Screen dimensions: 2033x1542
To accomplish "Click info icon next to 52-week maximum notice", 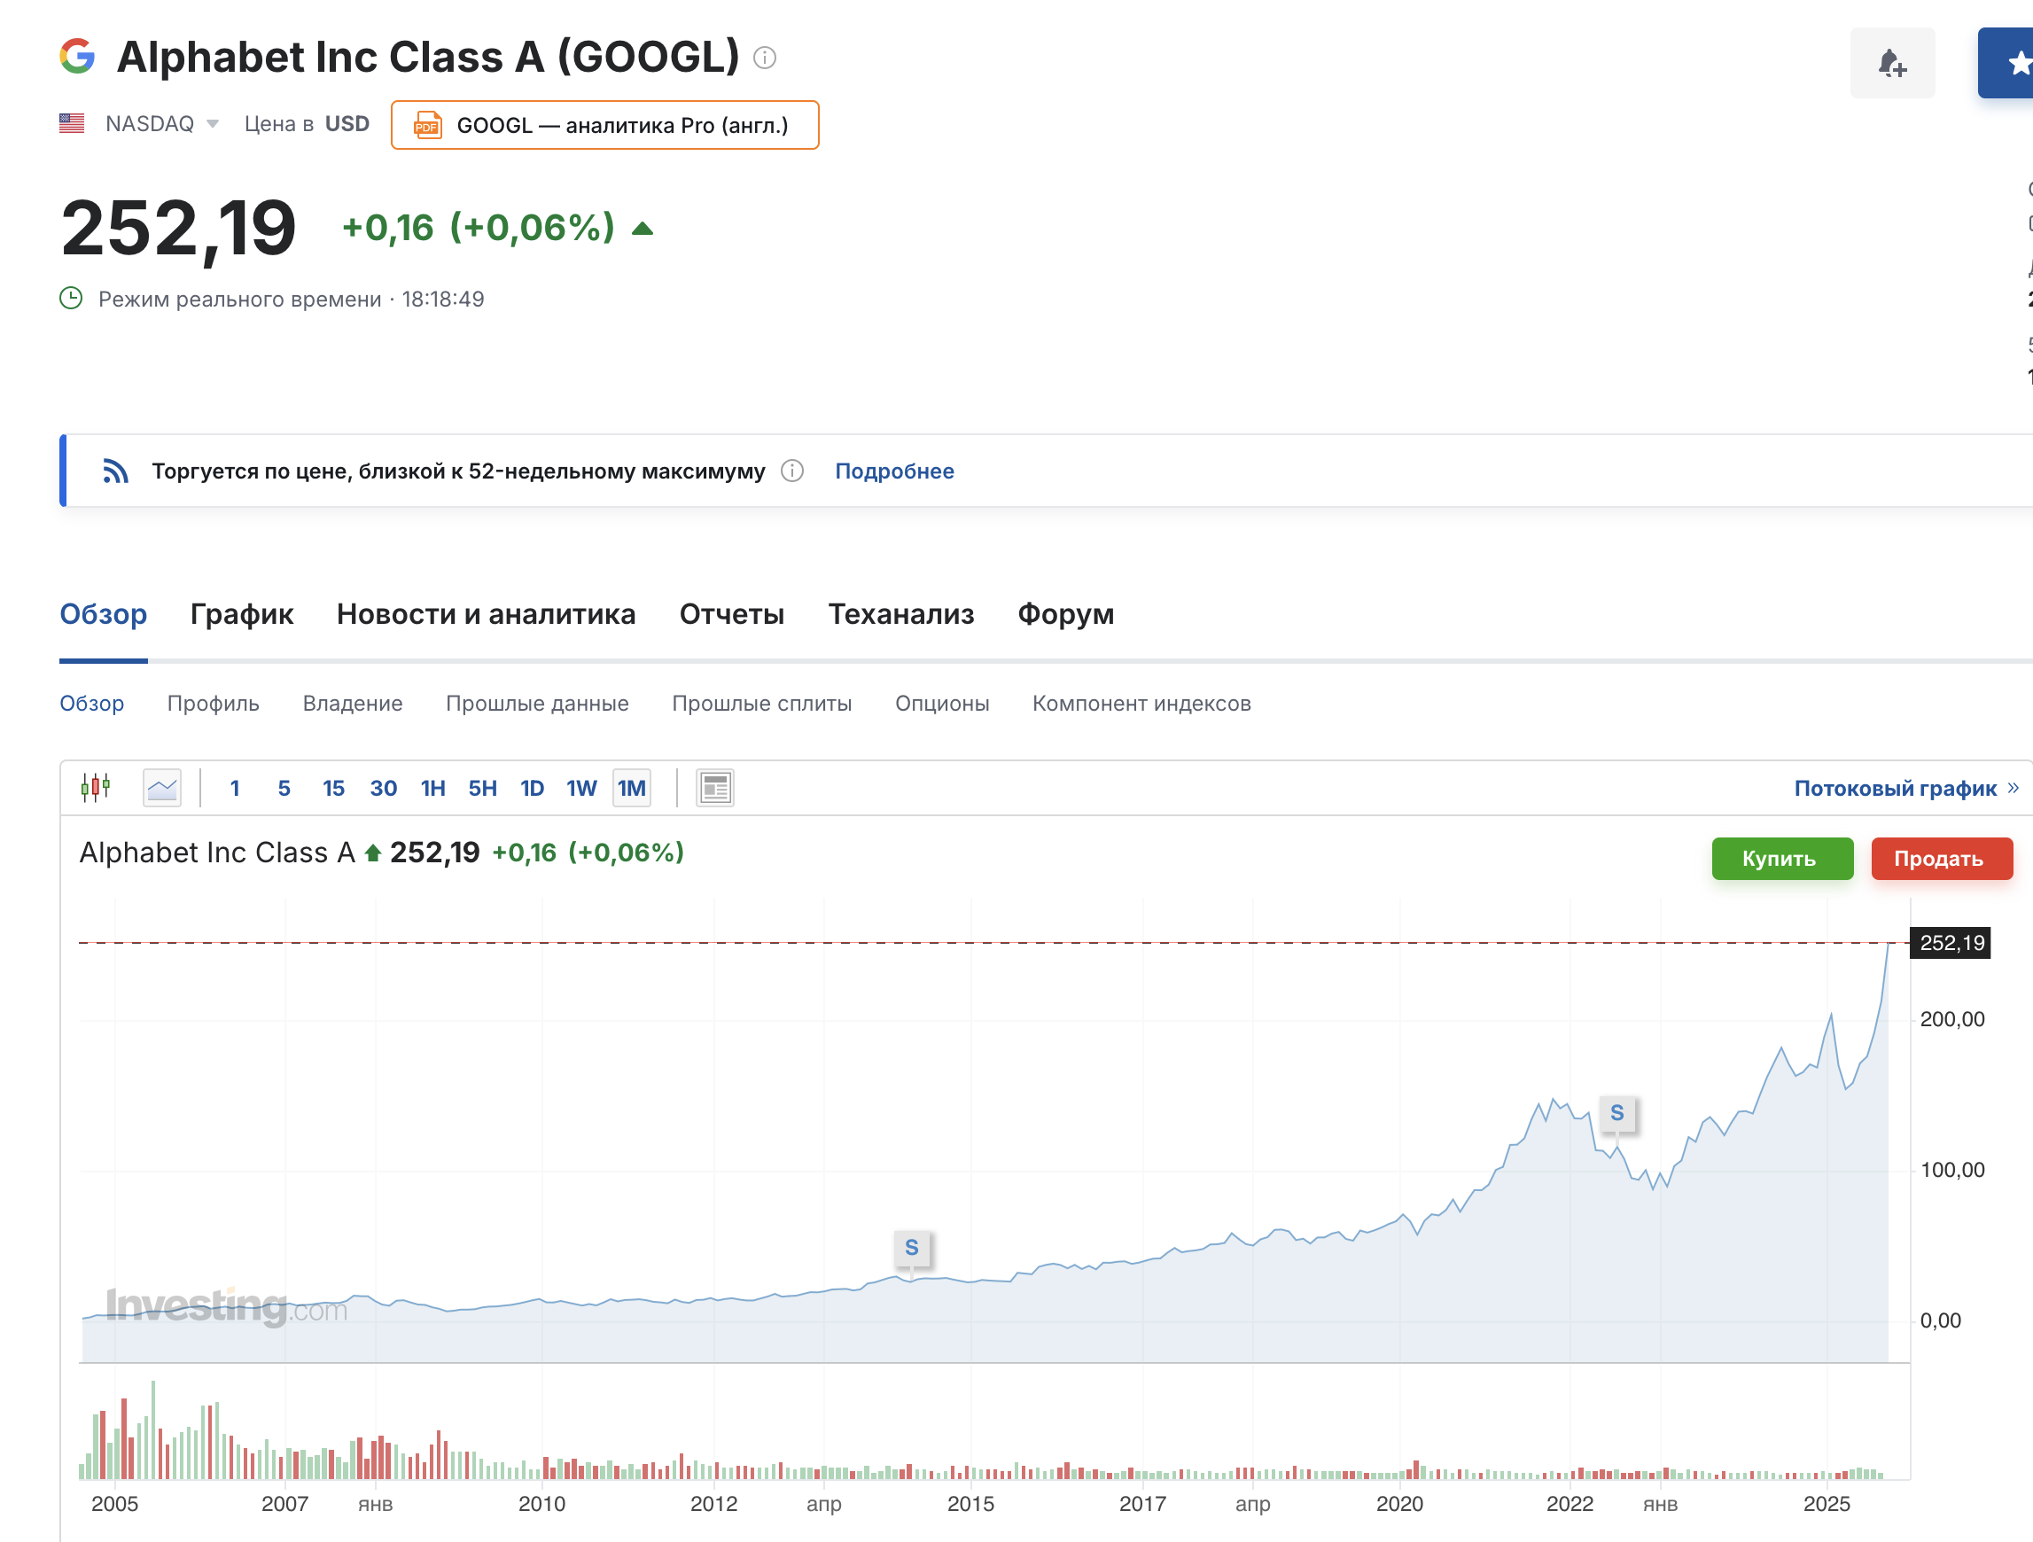I will pos(791,471).
